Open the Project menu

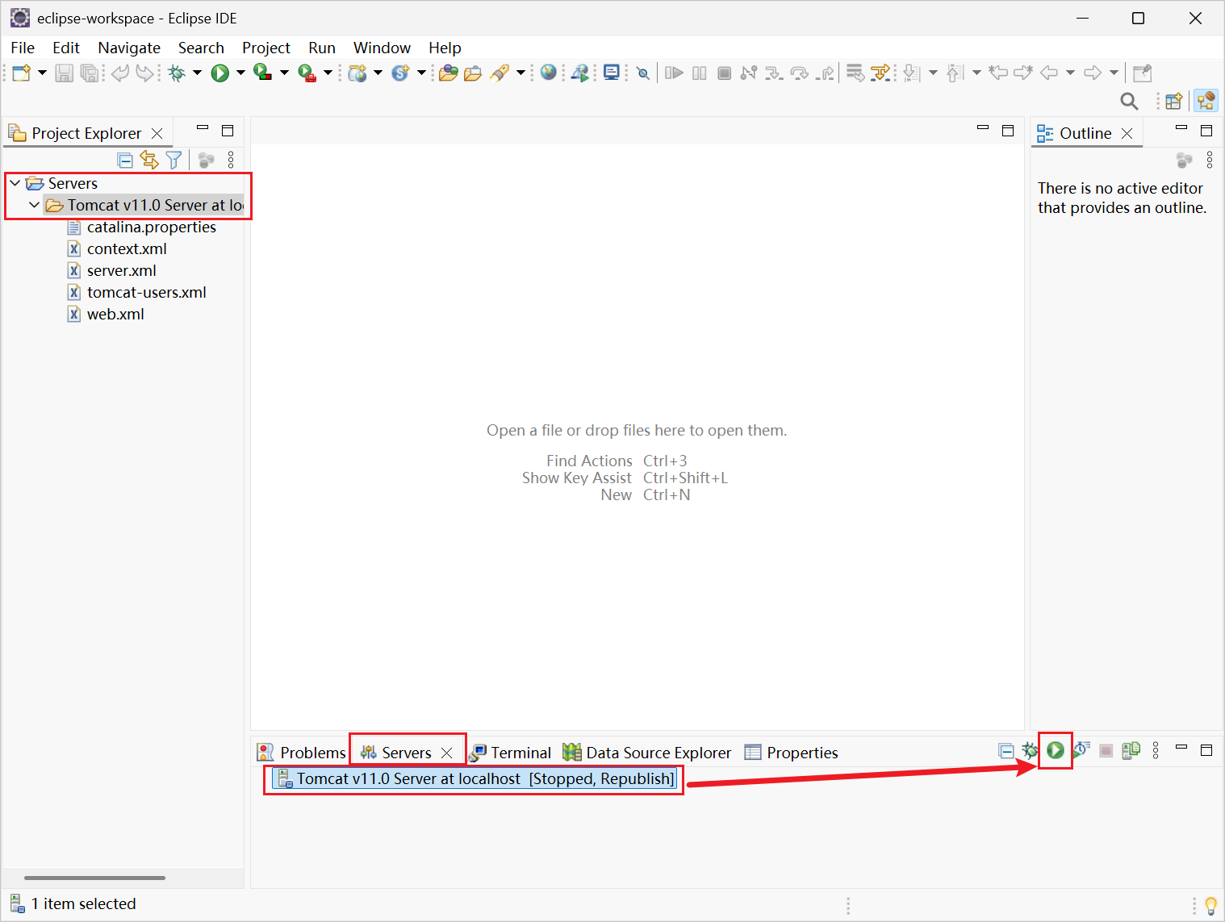click(x=266, y=48)
